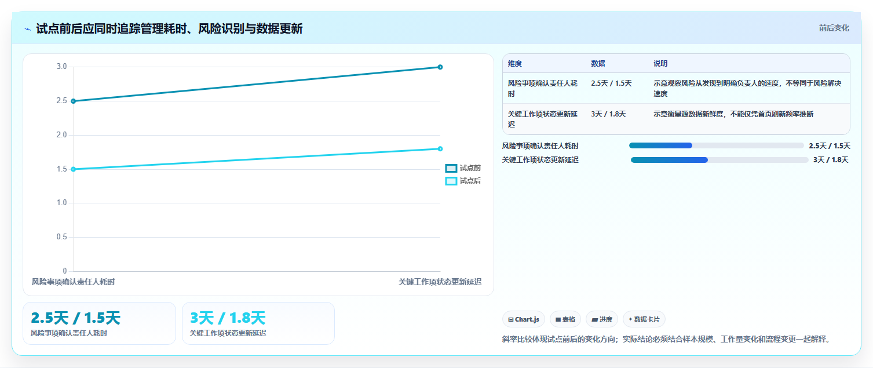Click description about 风险解决速度
The width and height of the screenshot is (873, 368).
(x=747, y=89)
